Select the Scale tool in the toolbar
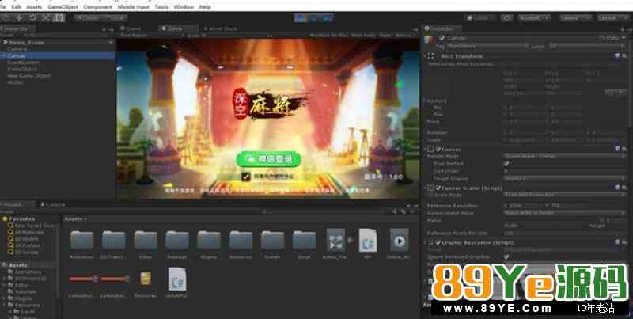Screen dimensions: 633x319 (x=46, y=17)
